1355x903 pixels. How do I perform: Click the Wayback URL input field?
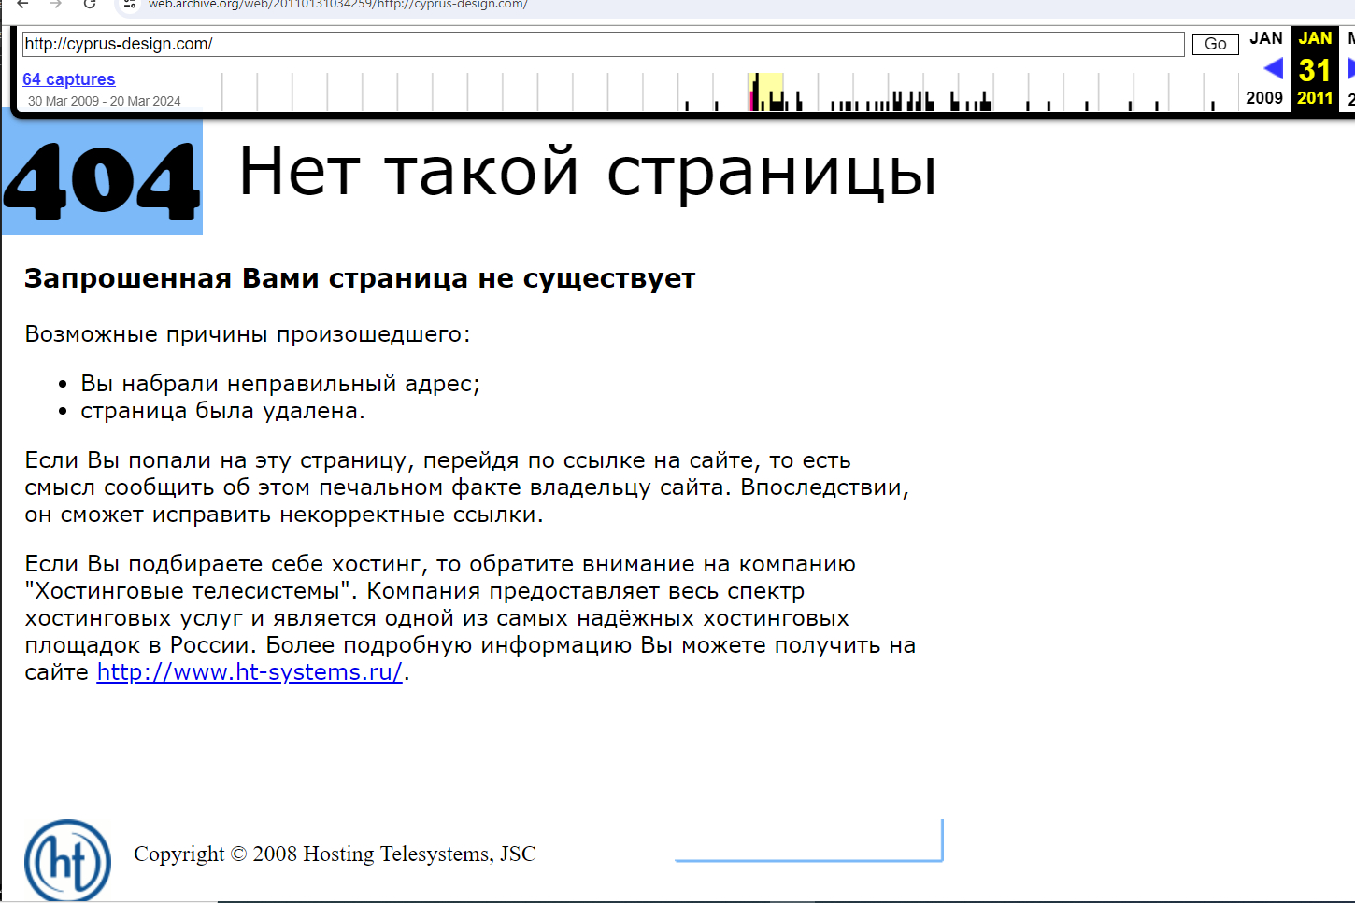pyautogui.click(x=603, y=44)
